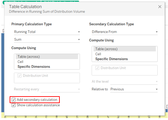Screen dimensions: 168x120
Task: Open the Difference From secondary calculation dropdown
Action: tap(125, 32)
